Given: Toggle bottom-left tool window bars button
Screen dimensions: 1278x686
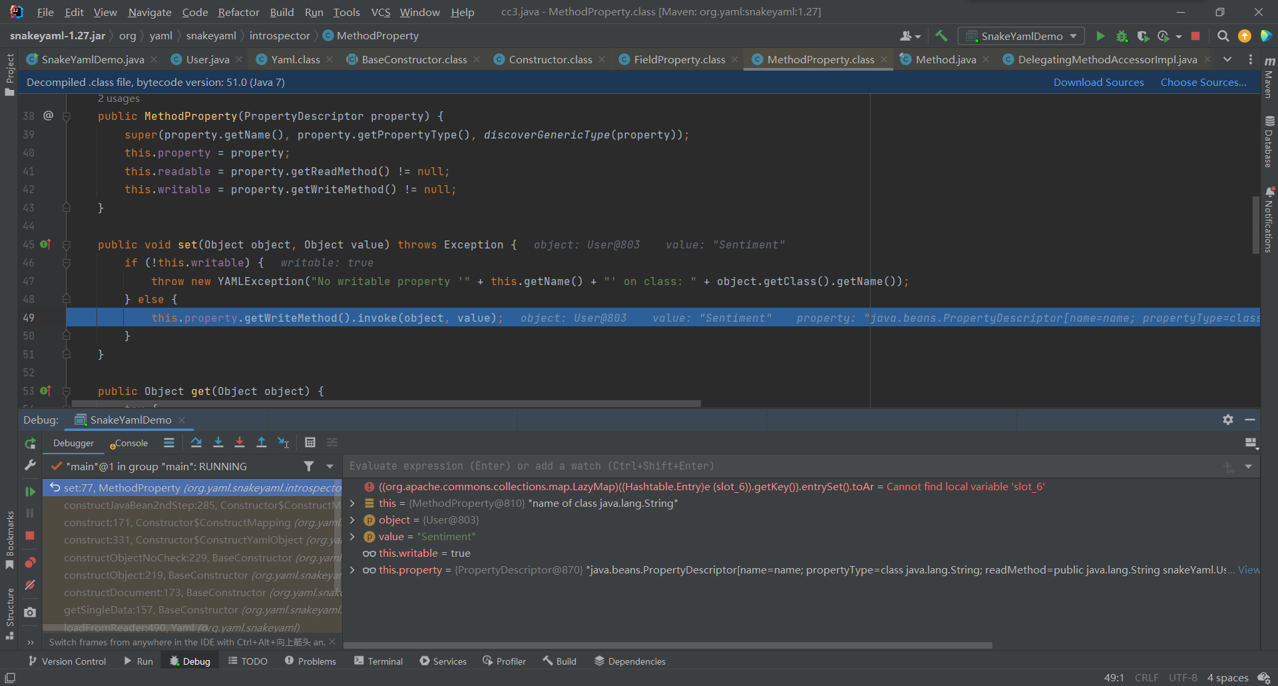Looking at the screenshot, I should click(x=10, y=677).
